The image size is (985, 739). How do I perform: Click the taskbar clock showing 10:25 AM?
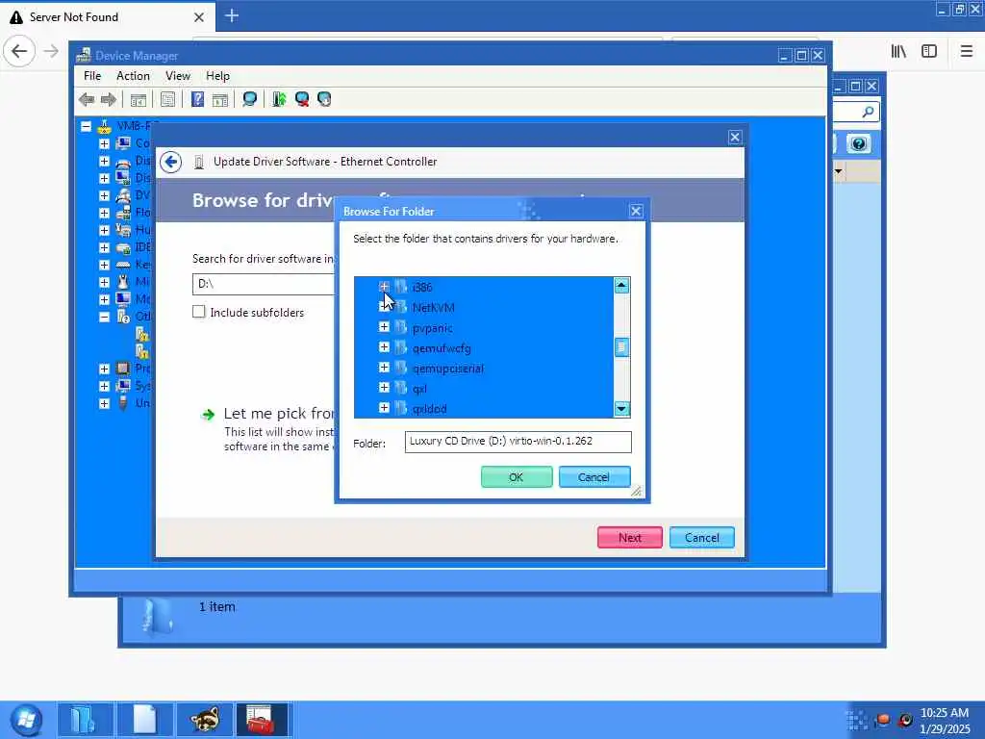(945, 713)
